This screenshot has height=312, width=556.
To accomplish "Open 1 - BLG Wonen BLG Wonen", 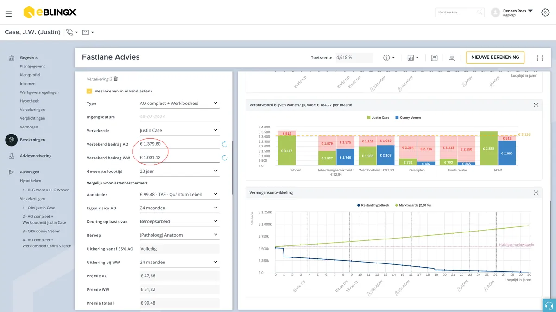I will (x=46, y=190).
